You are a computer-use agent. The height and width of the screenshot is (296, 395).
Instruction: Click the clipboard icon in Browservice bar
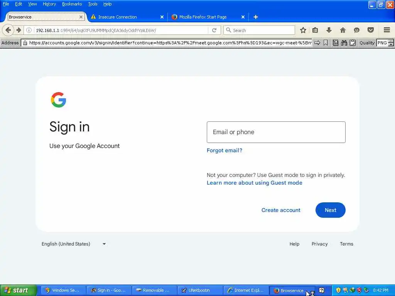tap(353, 43)
